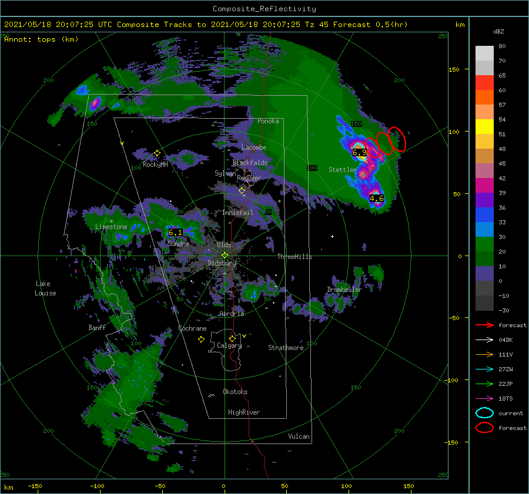This screenshot has height=494, width=529.
Task: Click the RedDeer city label
Action: pos(249,178)
